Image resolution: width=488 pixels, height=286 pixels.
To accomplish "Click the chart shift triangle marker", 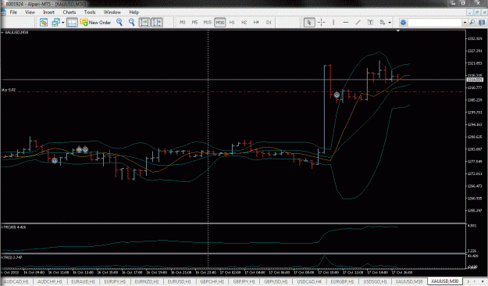I will (x=397, y=31).
